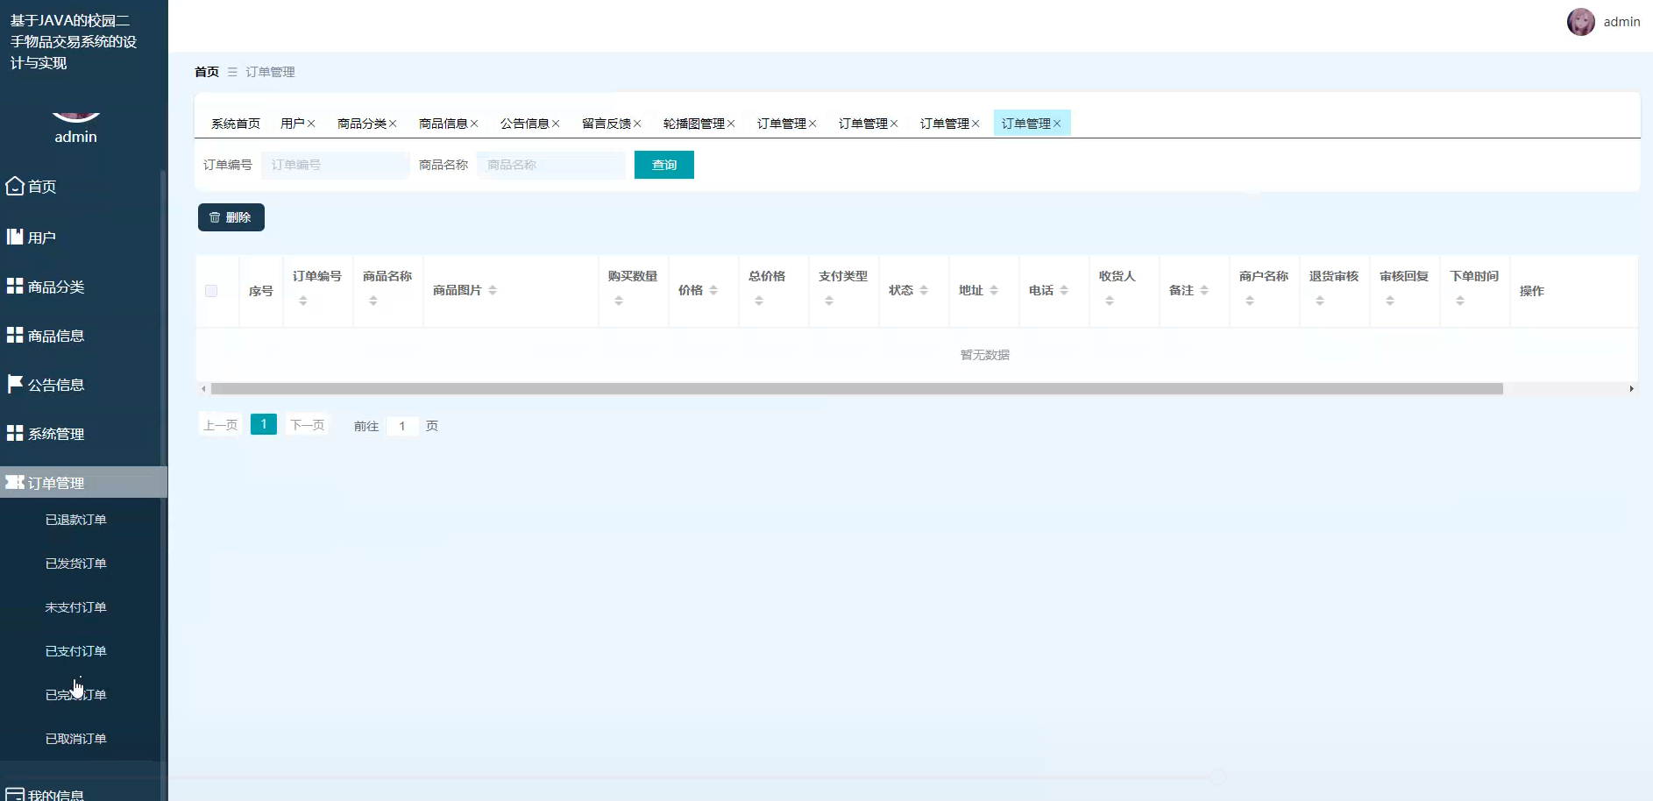Select the 首页 home icon in sidebar

[x=14, y=186]
